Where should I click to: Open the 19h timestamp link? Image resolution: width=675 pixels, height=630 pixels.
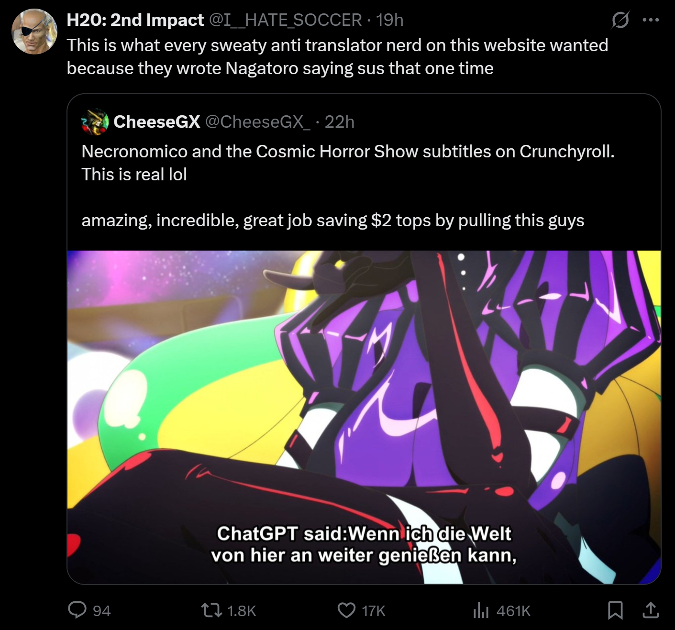click(389, 20)
